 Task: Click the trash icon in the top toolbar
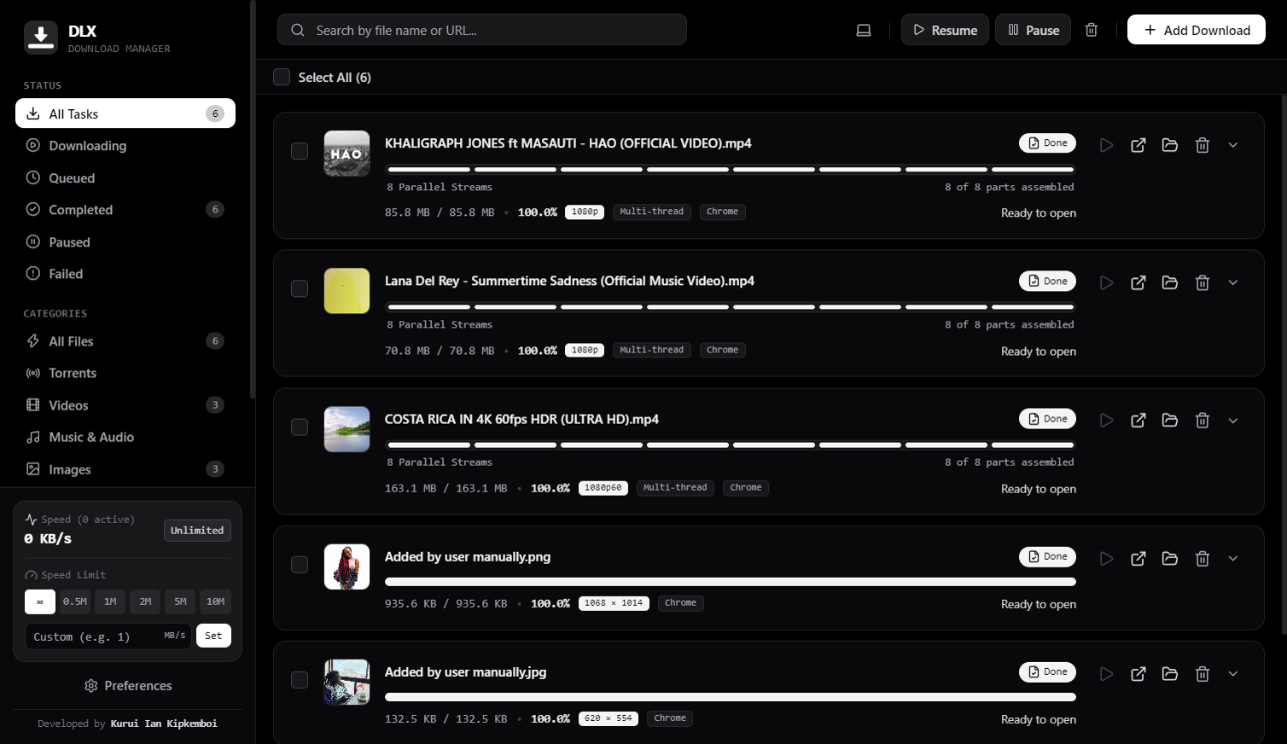point(1091,30)
